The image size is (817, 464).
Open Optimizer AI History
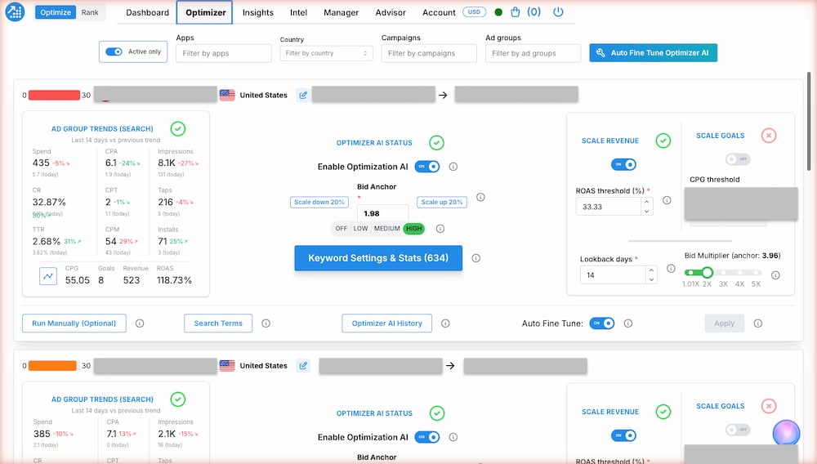coord(387,323)
